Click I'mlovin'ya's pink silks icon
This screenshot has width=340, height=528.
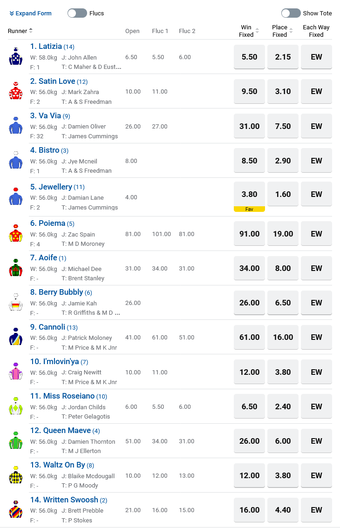tap(16, 372)
